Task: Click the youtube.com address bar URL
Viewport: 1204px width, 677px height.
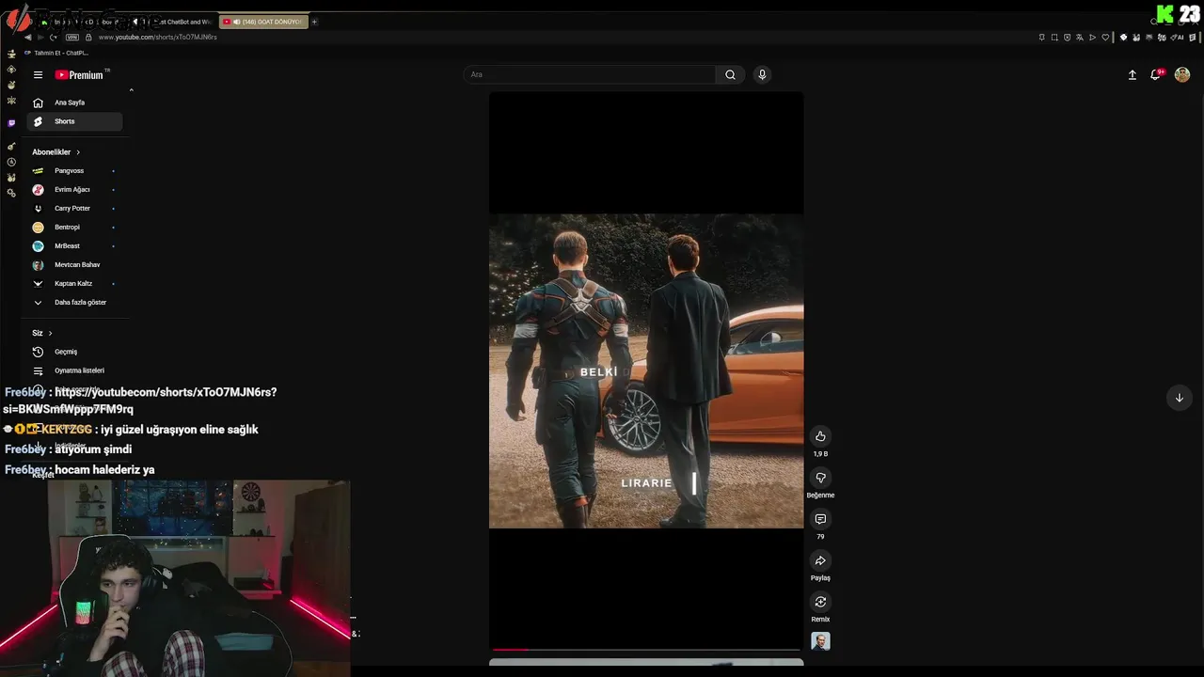Action: [157, 37]
